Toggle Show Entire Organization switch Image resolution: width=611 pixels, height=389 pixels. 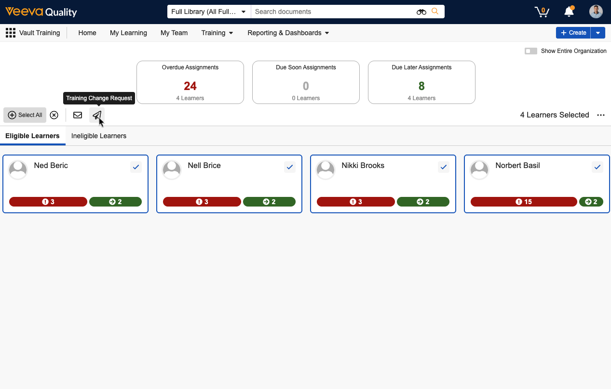[531, 51]
